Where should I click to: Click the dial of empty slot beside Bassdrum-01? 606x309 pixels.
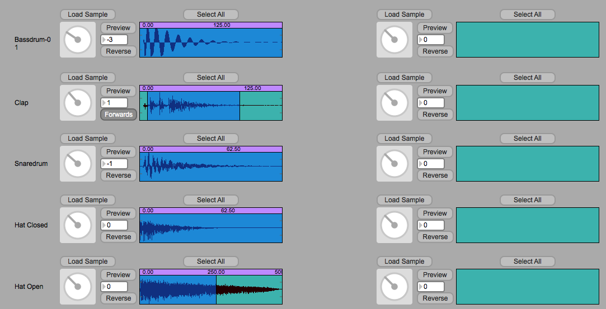pos(394,40)
